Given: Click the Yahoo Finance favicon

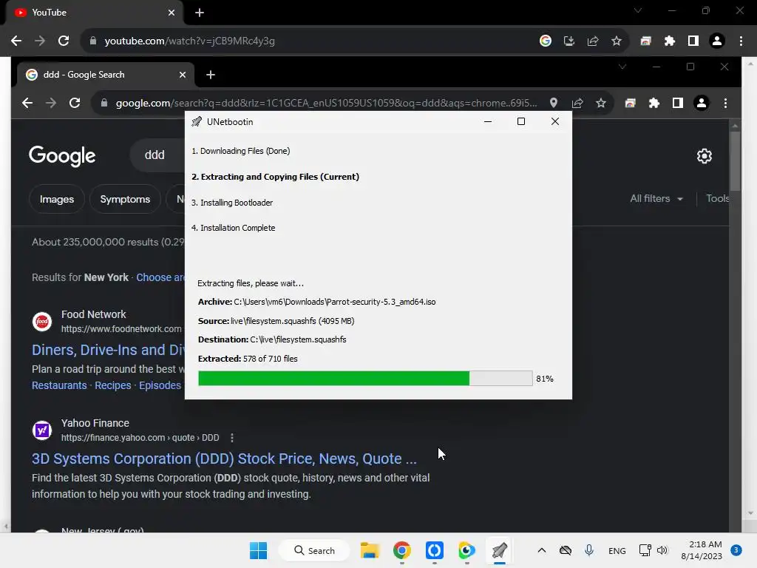Looking at the screenshot, I should pos(42,430).
